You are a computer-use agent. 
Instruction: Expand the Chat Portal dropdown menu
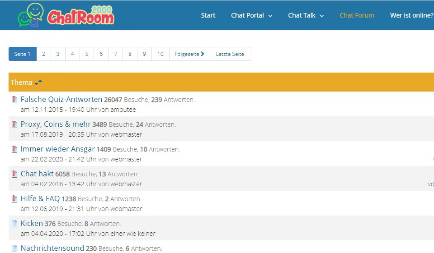click(x=252, y=15)
